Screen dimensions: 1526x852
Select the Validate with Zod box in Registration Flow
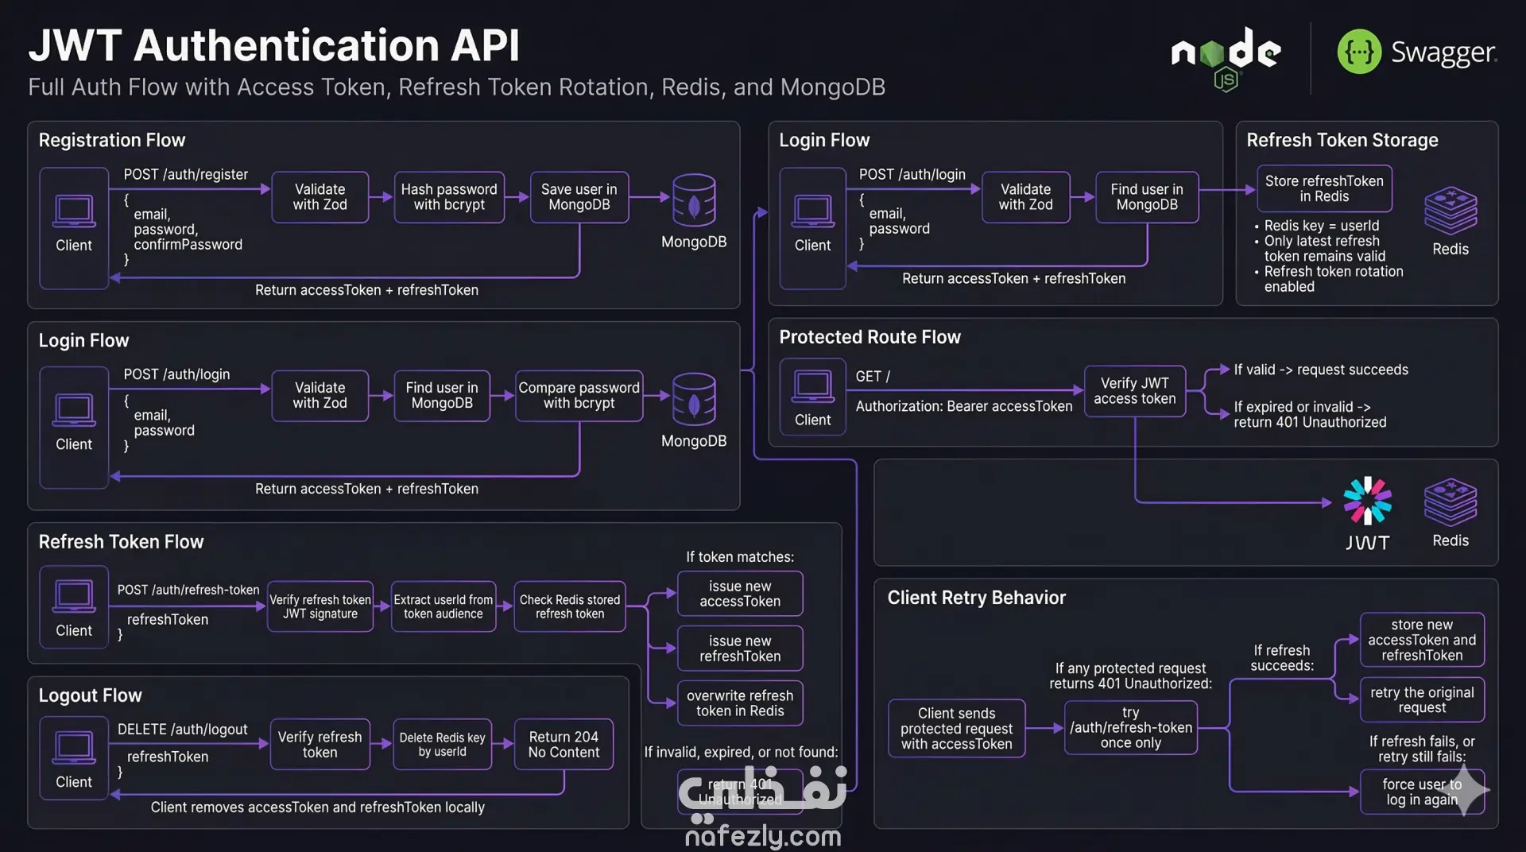click(320, 197)
